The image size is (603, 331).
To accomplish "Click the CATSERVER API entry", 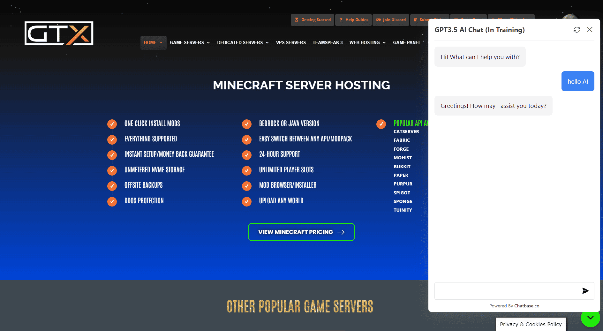I will pos(406,132).
